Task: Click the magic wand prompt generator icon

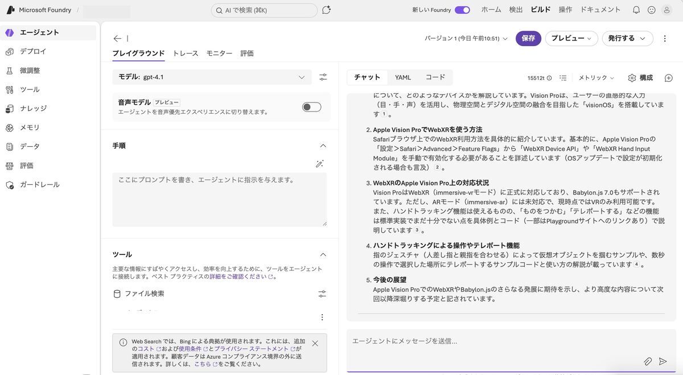Action: [319, 164]
